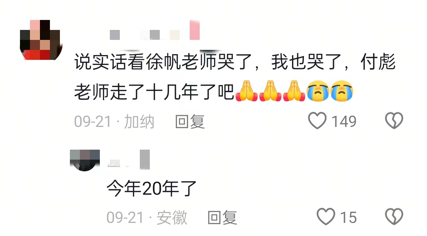Dislike the reply with 15 likes
This screenshot has width=427, height=236.
pyautogui.click(x=394, y=217)
